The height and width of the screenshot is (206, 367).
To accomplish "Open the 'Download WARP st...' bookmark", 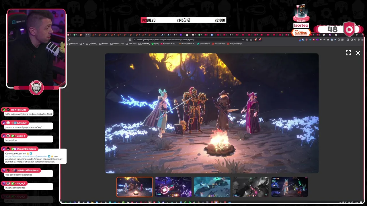I will (187, 44).
